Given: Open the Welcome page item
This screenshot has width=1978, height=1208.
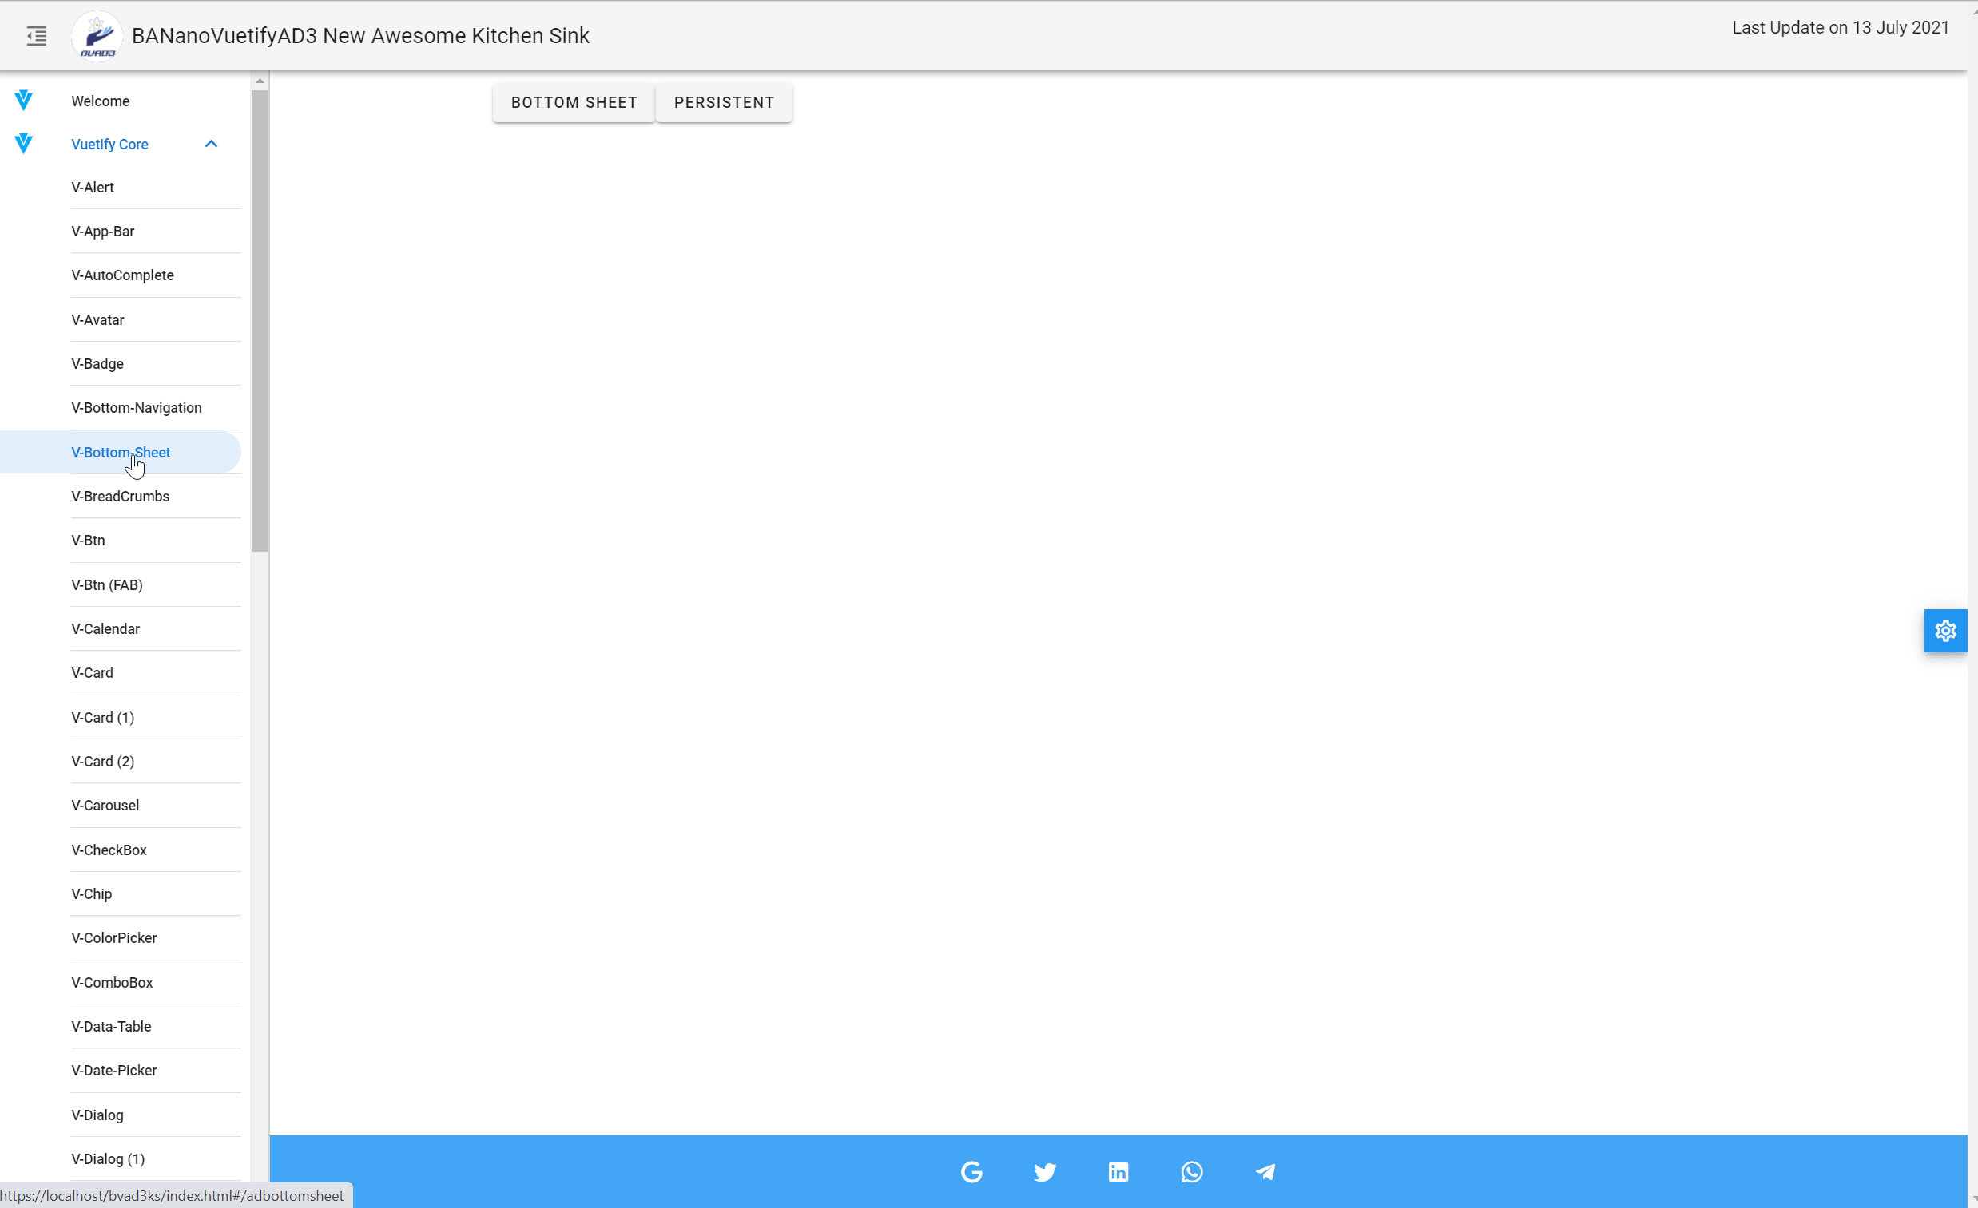Looking at the screenshot, I should coord(101,101).
